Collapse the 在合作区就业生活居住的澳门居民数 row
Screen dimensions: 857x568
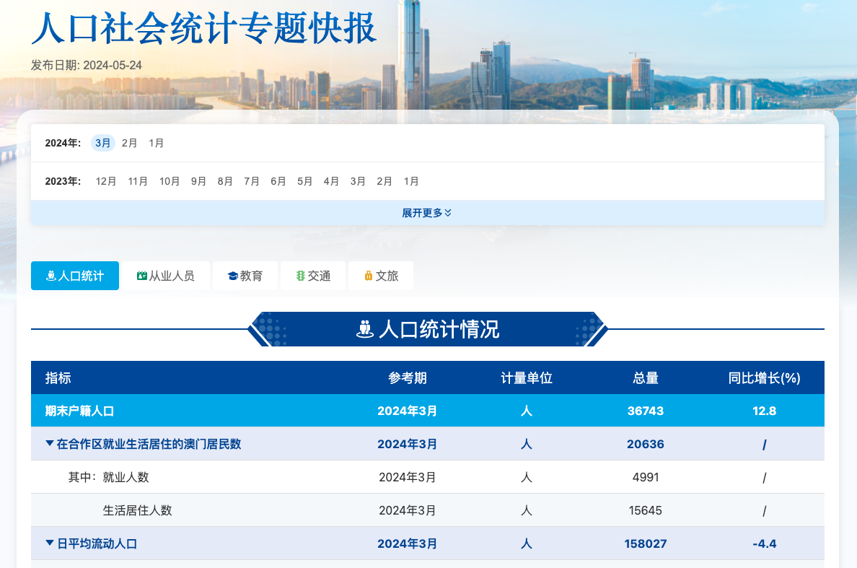tap(49, 444)
